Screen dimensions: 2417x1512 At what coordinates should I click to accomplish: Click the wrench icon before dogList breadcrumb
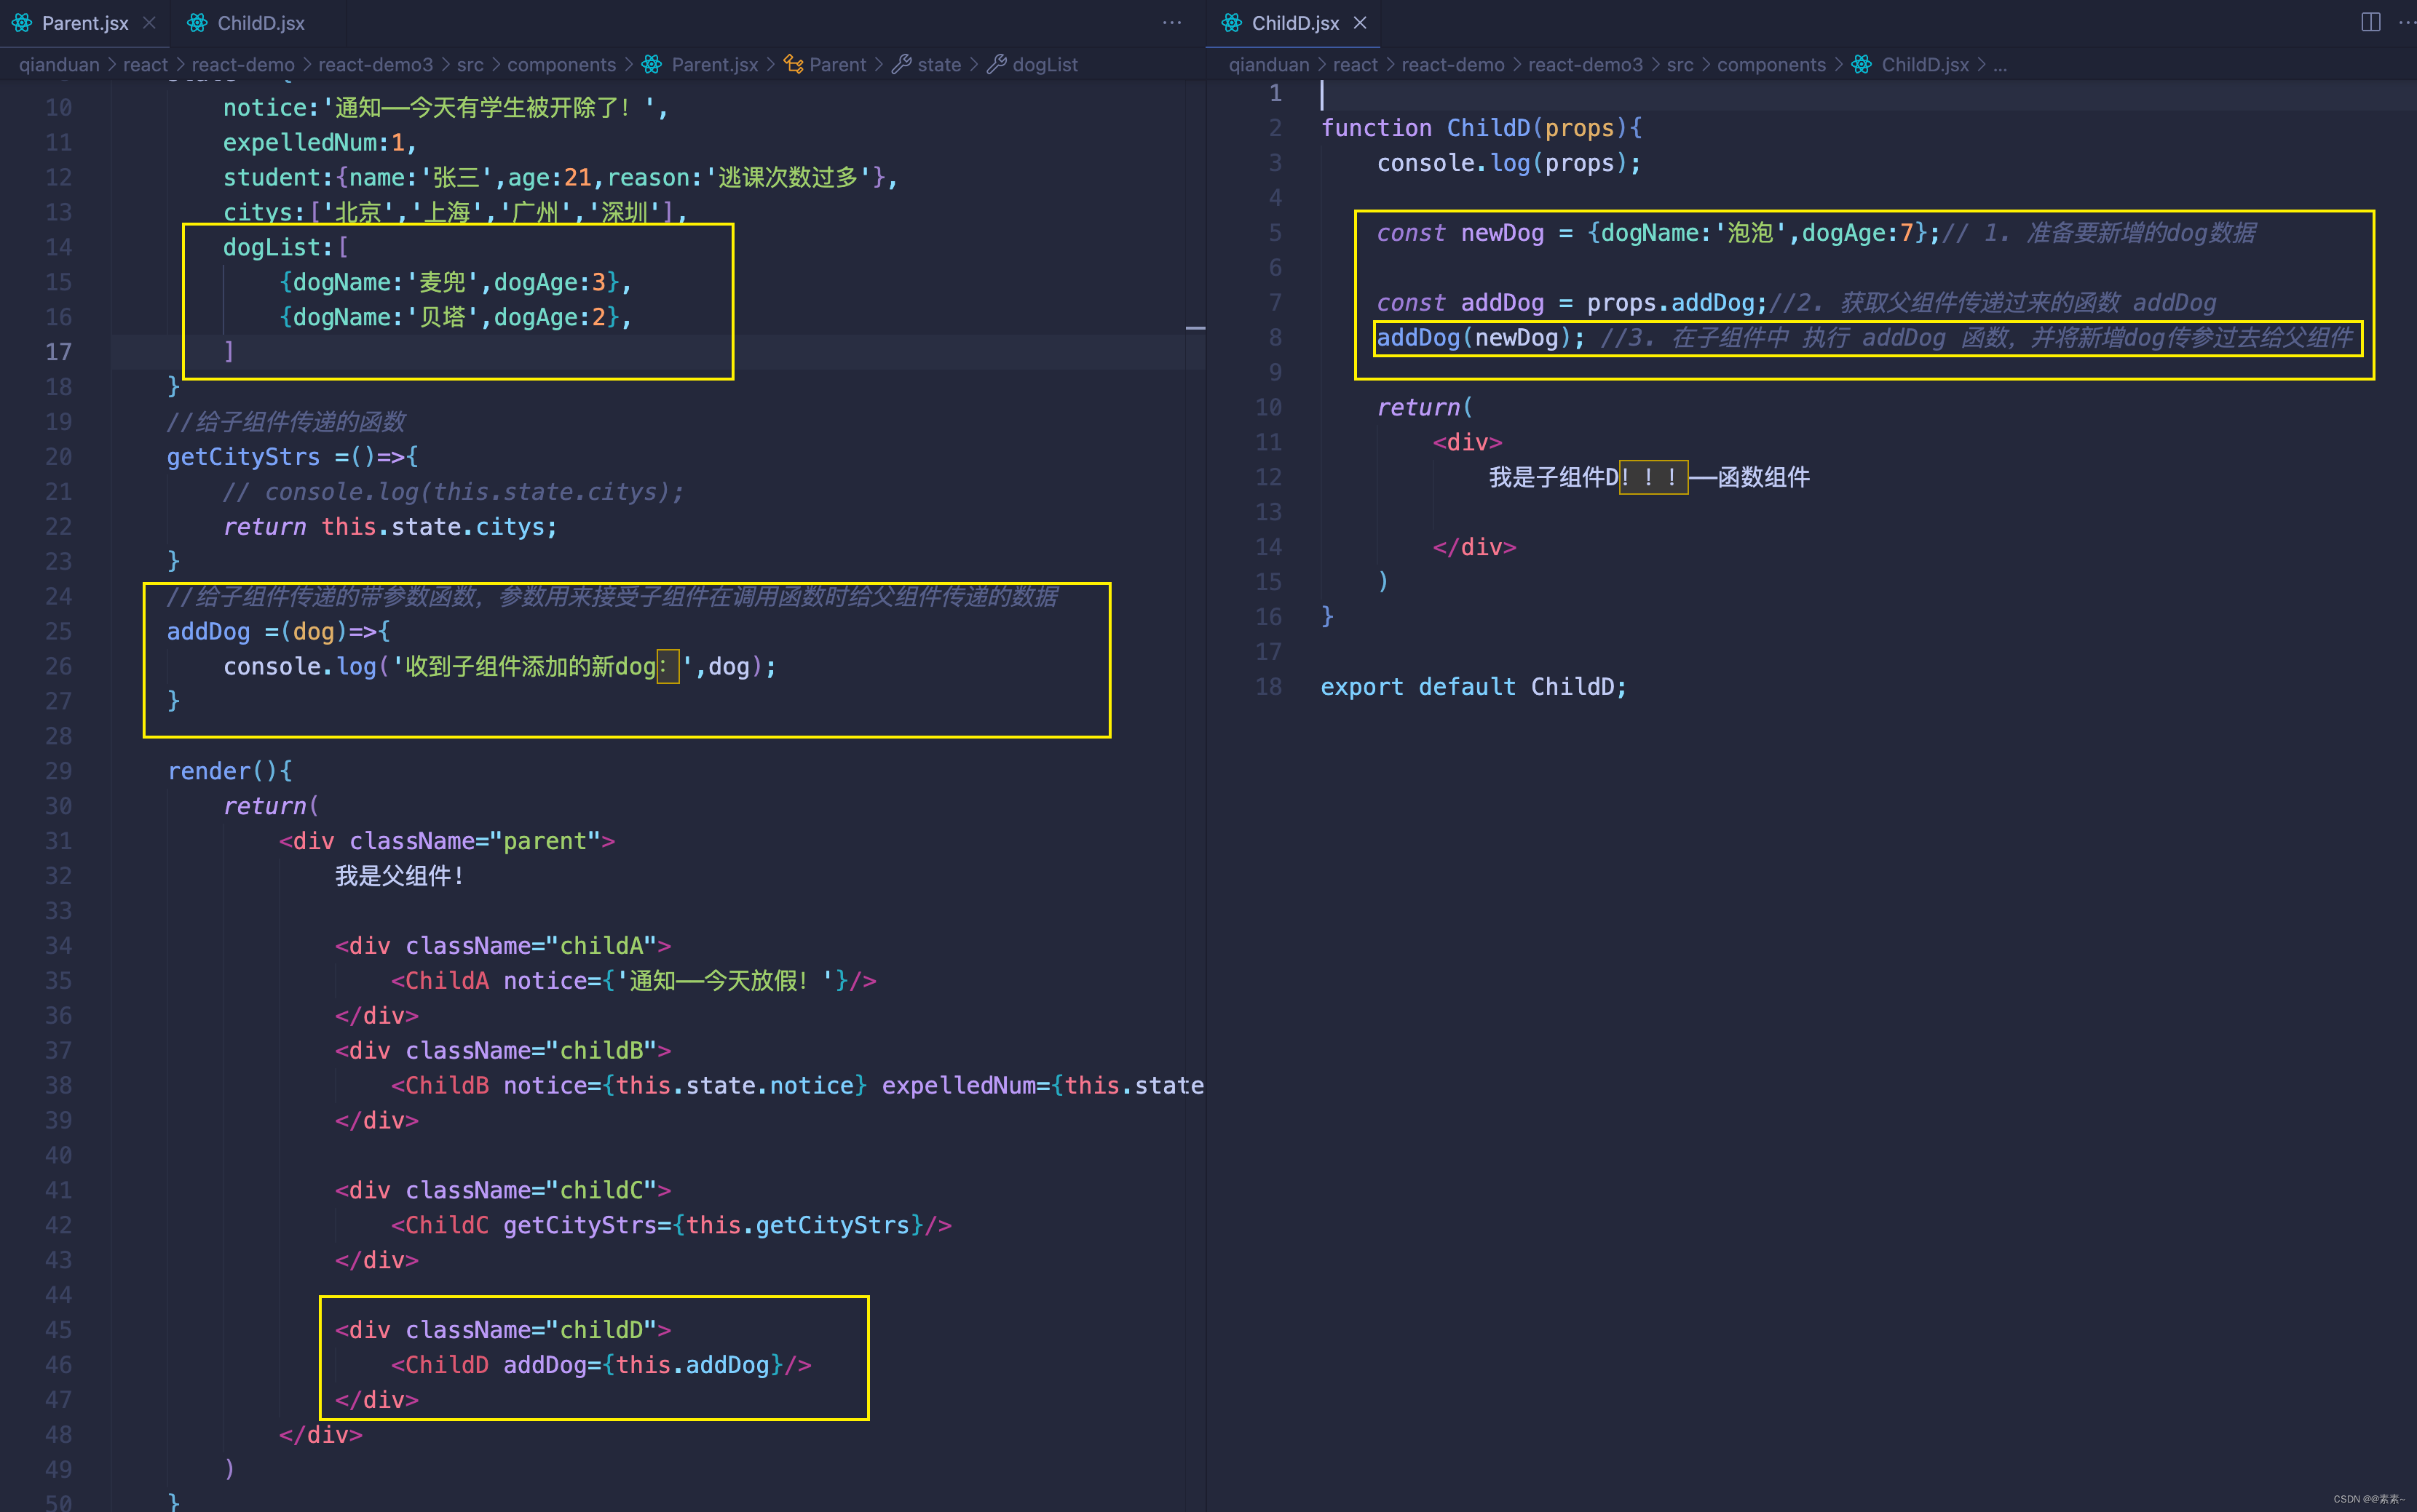(997, 65)
